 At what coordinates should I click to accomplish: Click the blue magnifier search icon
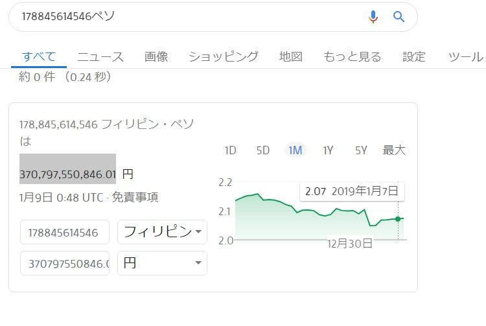tap(399, 17)
